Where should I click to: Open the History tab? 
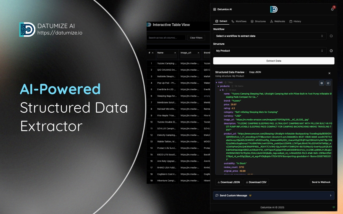(x=295, y=21)
